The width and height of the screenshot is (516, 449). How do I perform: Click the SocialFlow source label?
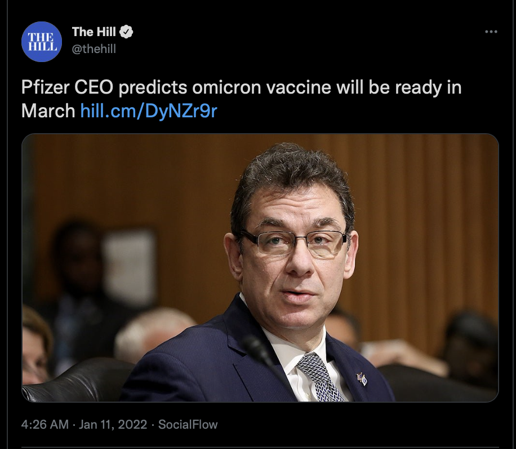pyautogui.click(x=188, y=424)
